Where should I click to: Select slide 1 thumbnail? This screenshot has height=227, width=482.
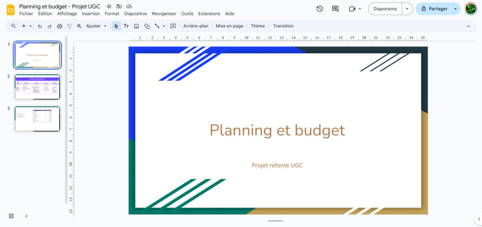[x=37, y=55]
